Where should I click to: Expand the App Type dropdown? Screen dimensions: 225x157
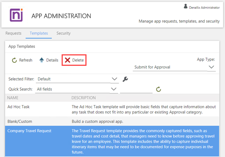point(211,67)
